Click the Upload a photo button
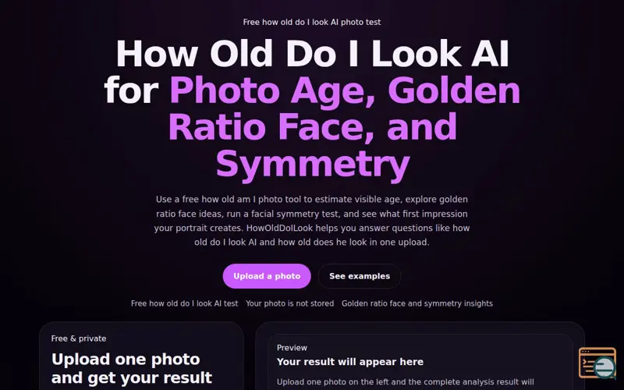The width and height of the screenshot is (624, 390). point(267,276)
